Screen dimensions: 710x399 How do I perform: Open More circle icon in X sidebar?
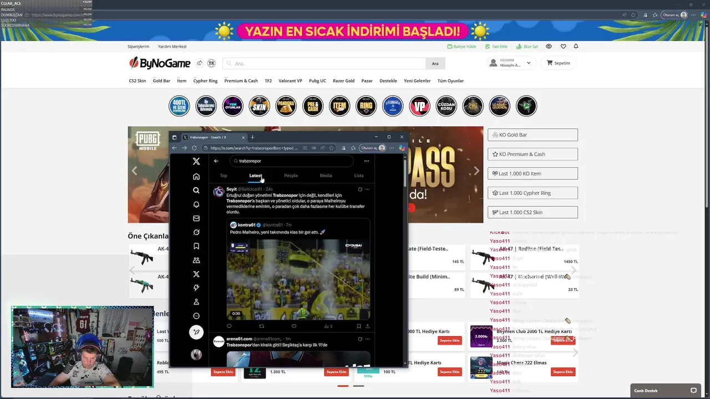pyautogui.click(x=196, y=316)
